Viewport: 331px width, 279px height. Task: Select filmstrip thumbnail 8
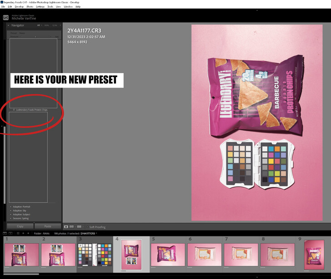pos(278,255)
